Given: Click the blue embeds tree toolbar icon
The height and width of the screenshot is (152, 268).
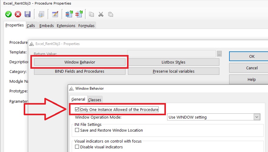Looking at the screenshot, I should click(69, 14).
